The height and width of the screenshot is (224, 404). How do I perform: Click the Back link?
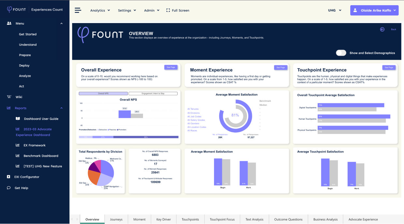click(394, 30)
